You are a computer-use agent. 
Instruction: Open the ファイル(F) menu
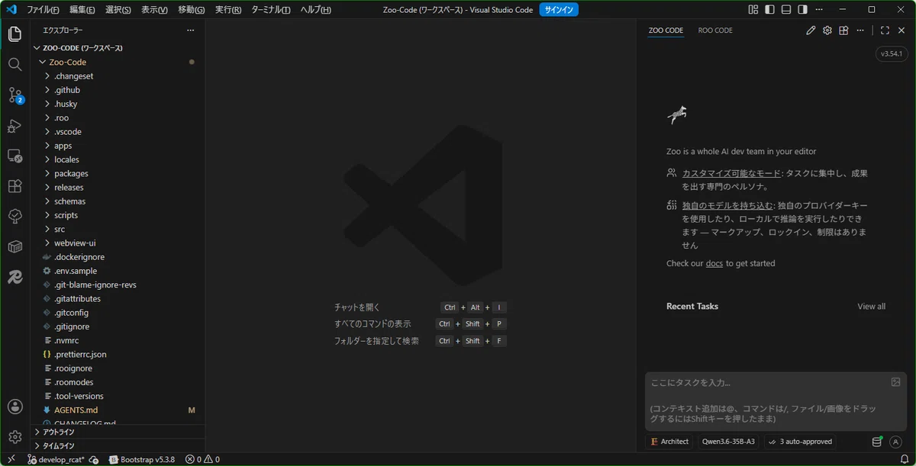pos(44,10)
